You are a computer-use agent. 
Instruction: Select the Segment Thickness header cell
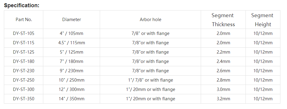coord(223,20)
